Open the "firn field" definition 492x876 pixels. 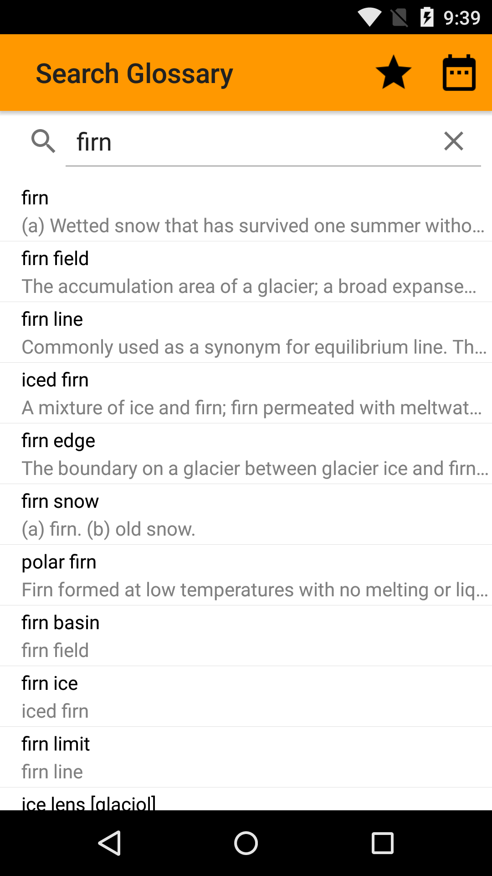click(x=246, y=272)
